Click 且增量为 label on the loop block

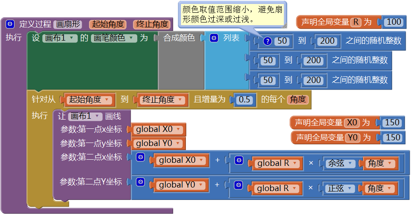coord(209,100)
